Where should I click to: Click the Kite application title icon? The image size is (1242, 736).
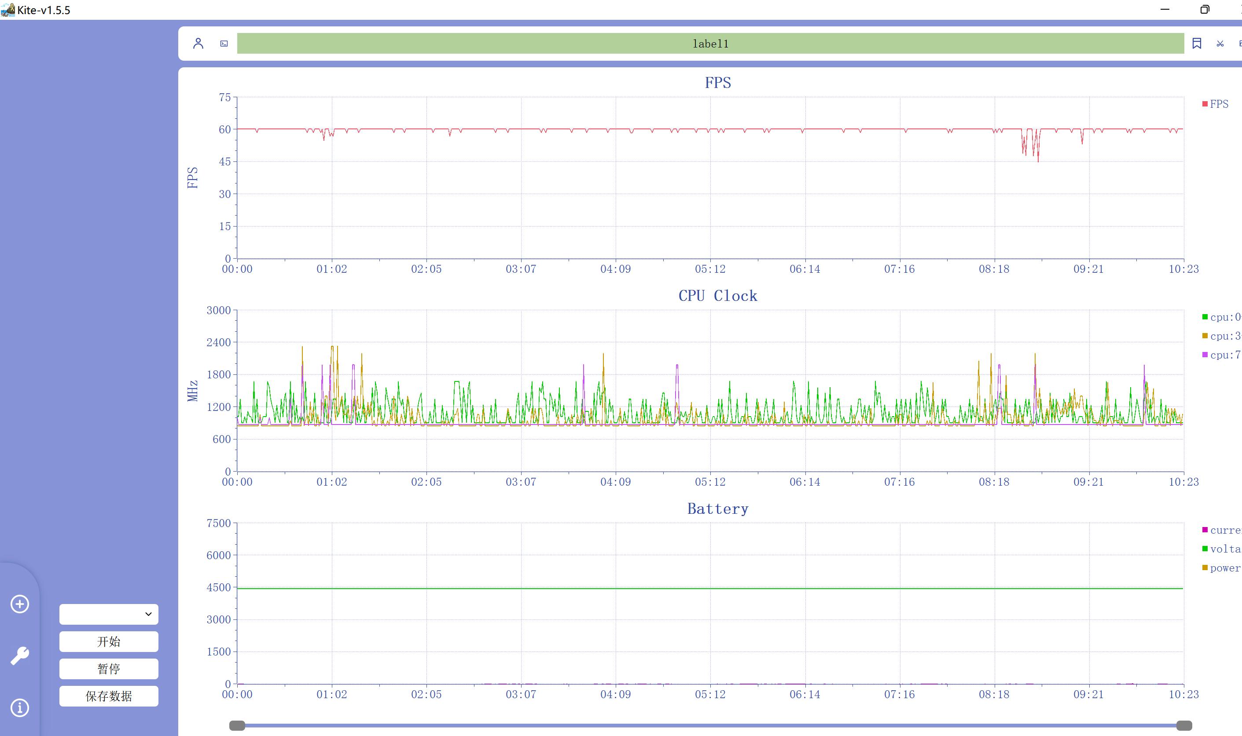pyautogui.click(x=8, y=10)
